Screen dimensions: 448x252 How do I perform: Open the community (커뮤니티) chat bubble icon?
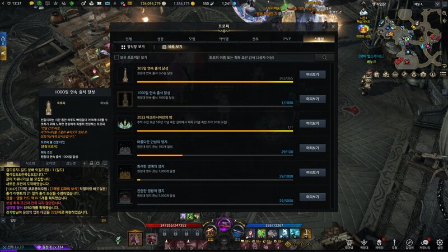pos(424,244)
